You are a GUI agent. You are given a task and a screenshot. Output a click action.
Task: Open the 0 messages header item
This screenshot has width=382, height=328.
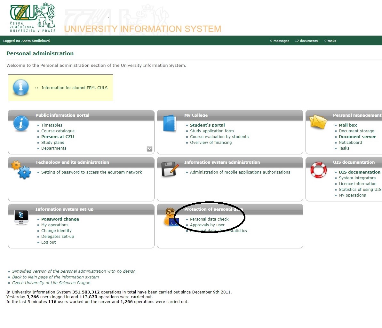(280, 41)
